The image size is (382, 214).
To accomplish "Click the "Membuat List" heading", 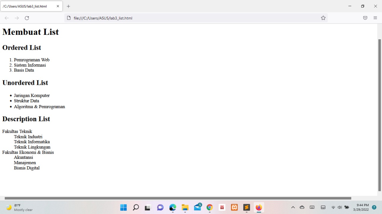I will click(30, 32).
